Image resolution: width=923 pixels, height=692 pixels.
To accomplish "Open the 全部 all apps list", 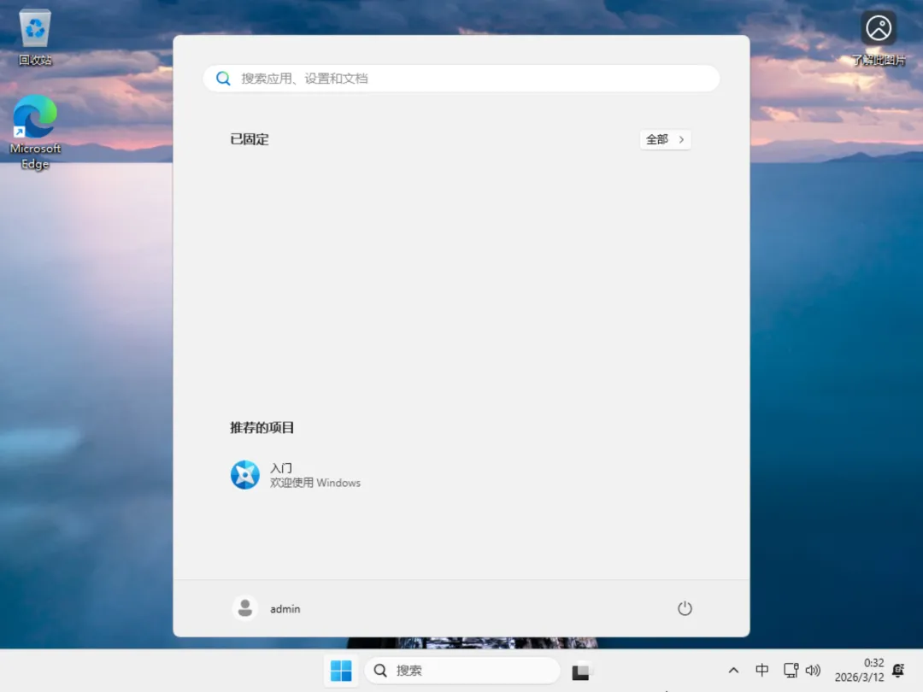I will [665, 139].
